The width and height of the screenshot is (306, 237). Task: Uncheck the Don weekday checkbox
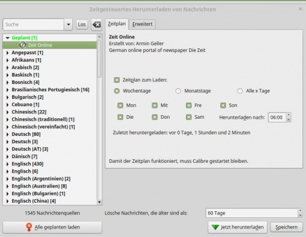point(155,117)
